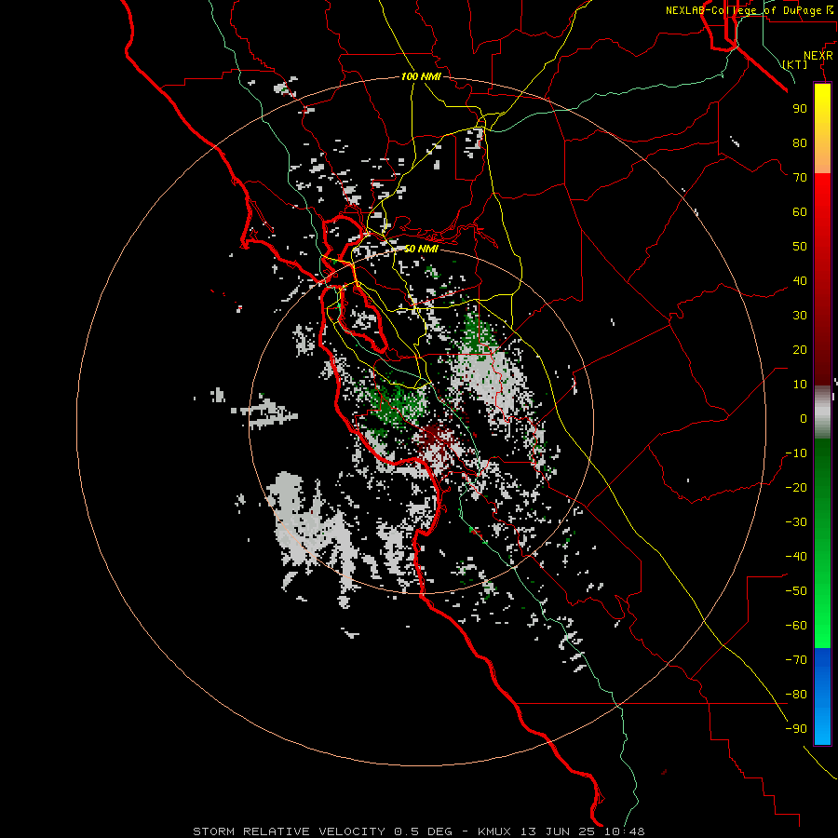Image resolution: width=838 pixels, height=838 pixels.
Task: Click the -90 value on velocity scale
Action: point(796,729)
